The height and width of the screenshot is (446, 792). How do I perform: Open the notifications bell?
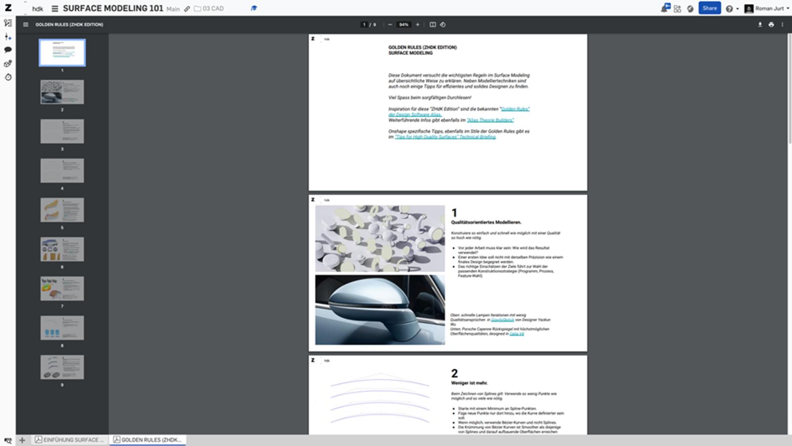click(x=665, y=8)
